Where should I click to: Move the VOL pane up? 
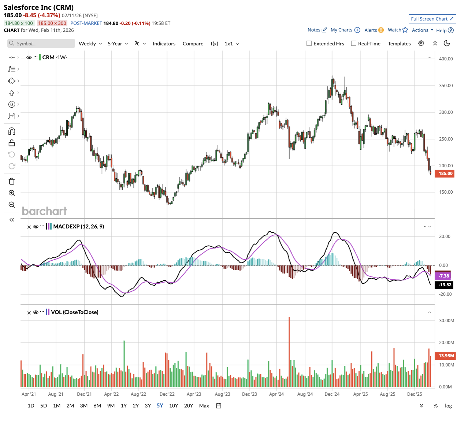tap(430, 312)
